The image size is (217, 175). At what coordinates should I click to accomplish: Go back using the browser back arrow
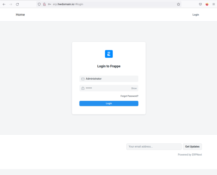tap(4, 4)
